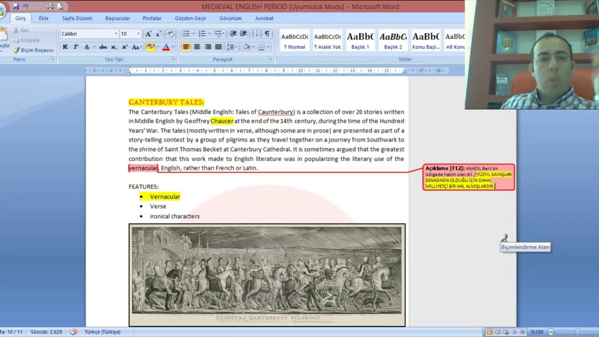The width and height of the screenshot is (599, 337).
Task: Click the zoom slider in status bar
Action: (577, 332)
